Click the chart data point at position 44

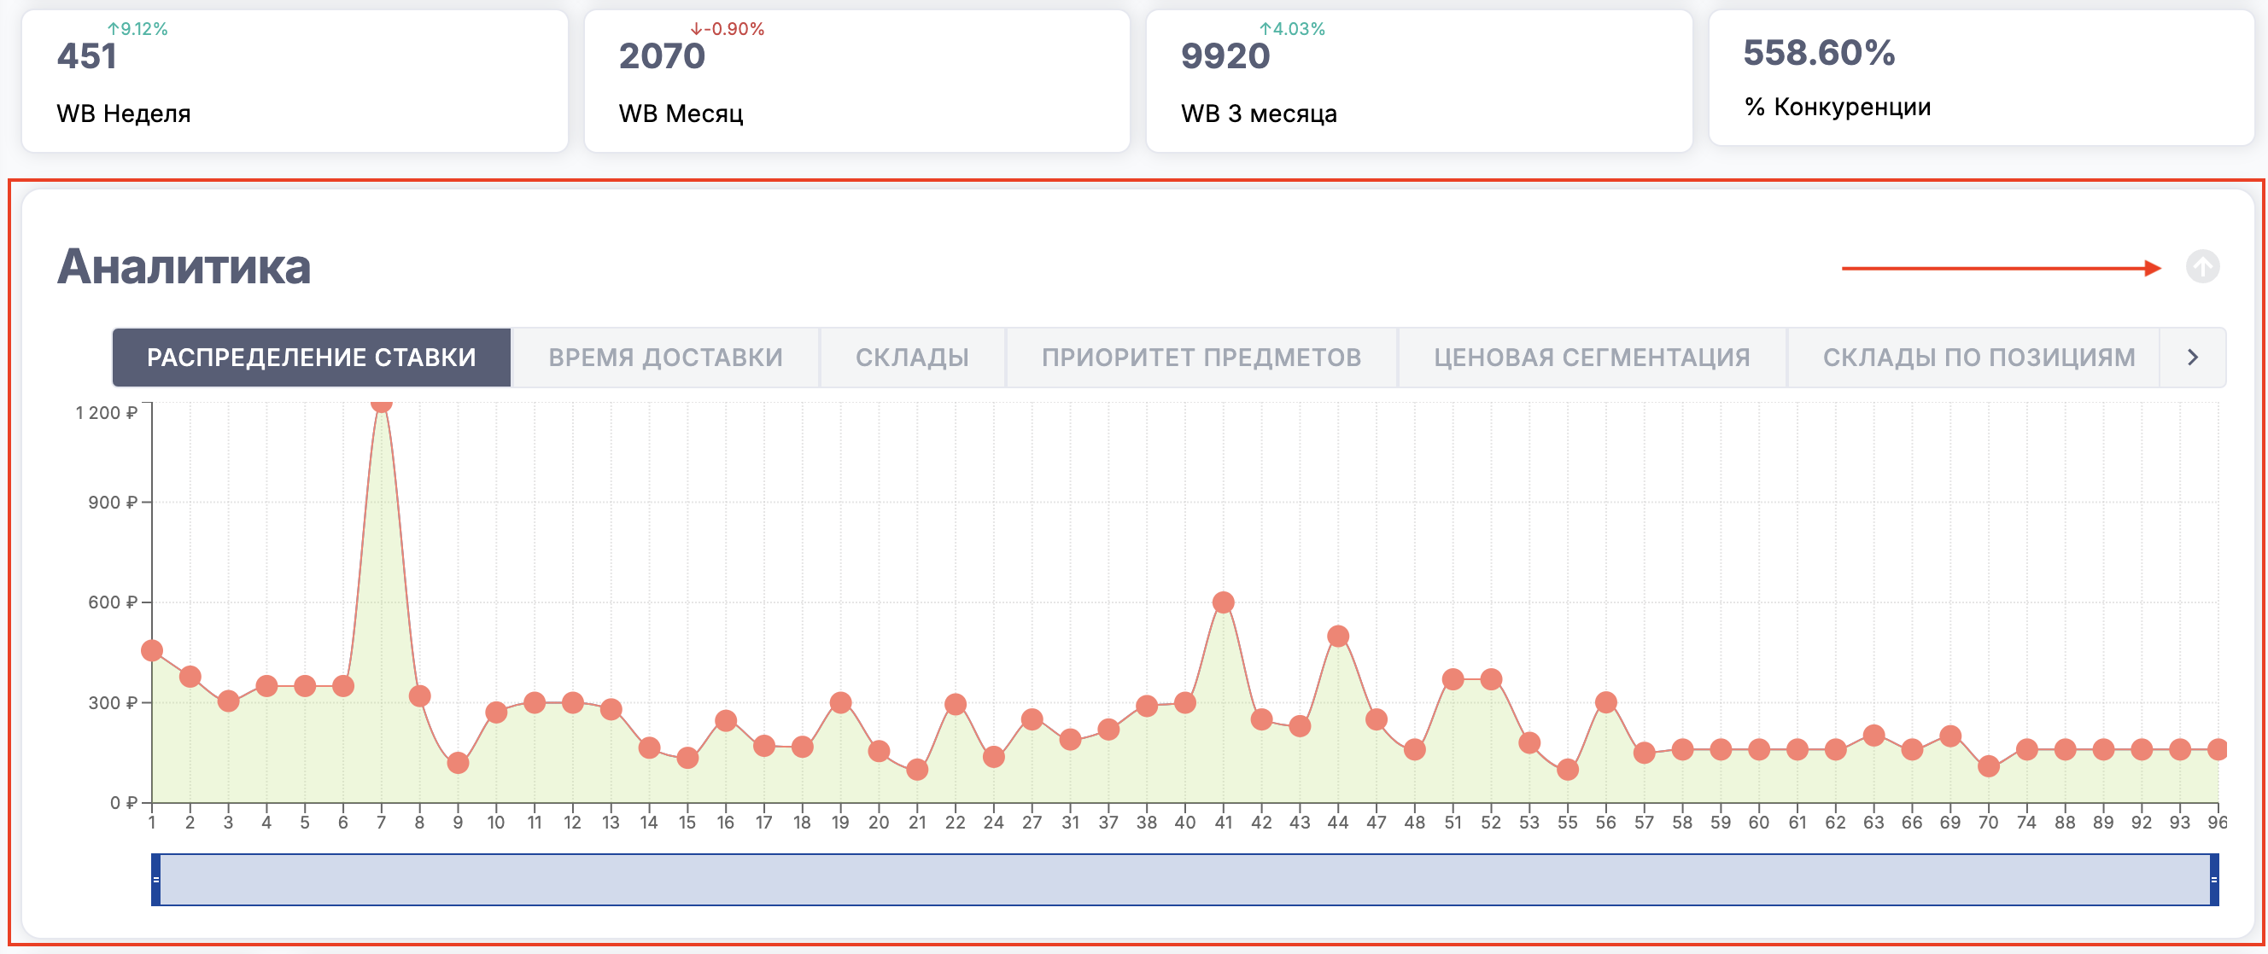click(1337, 636)
